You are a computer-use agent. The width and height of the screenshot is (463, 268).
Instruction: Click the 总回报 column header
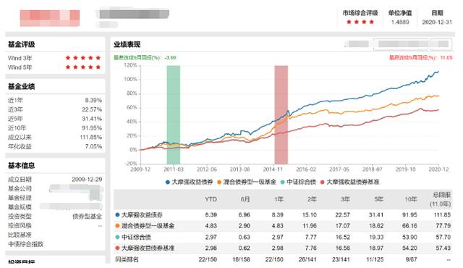click(x=441, y=199)
